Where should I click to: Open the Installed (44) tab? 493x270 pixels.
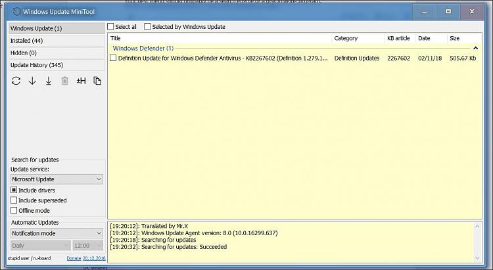(57, 41)
